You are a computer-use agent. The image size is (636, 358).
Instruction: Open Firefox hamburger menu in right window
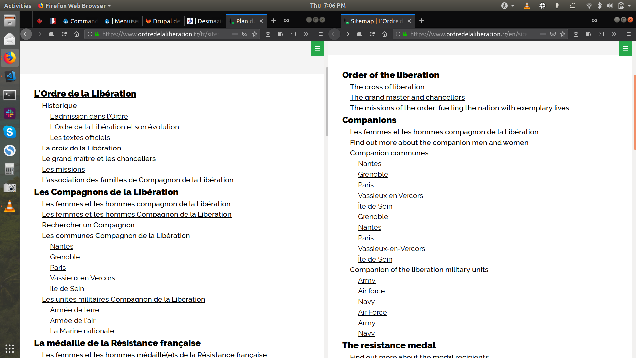tap(628, 34)
